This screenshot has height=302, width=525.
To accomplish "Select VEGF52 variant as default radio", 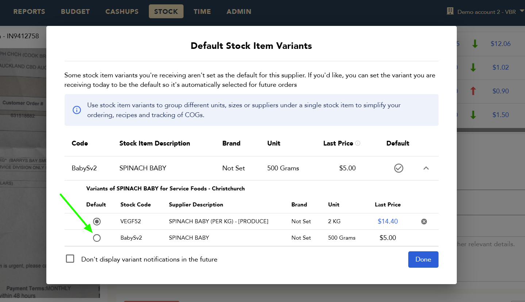I will (x=97, y=221).
